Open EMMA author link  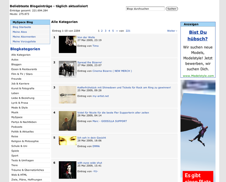coord(96,146)
